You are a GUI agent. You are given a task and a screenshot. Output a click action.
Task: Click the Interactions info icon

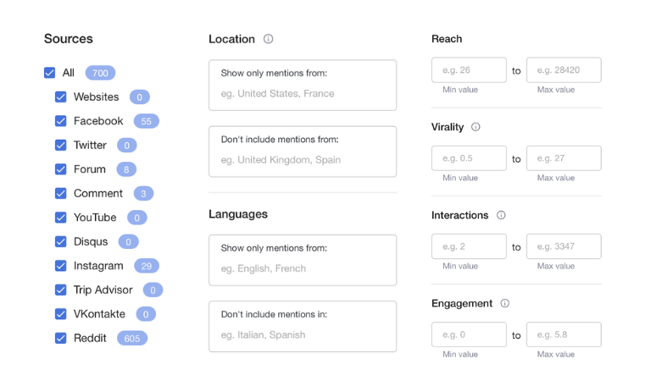click(501, 215)
